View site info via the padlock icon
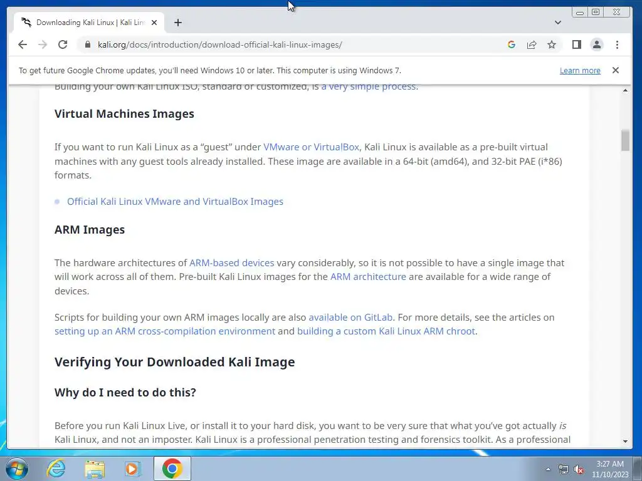Image resolution: width=642 pixels, height=481 pixels. point(87,44)
